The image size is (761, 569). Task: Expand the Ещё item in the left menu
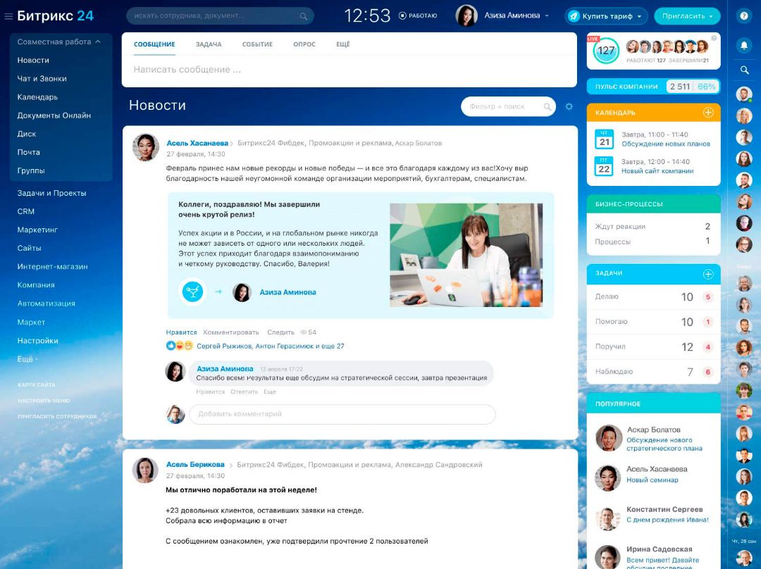coord(27,359)
